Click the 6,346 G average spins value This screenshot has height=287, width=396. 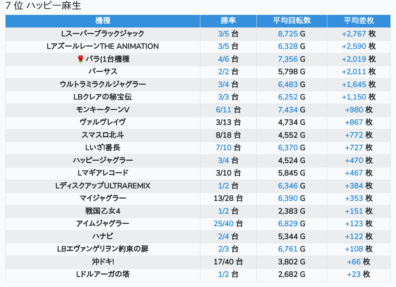pos(292,186)
